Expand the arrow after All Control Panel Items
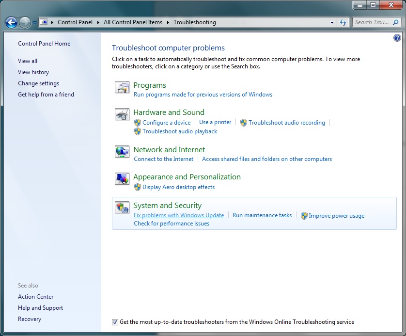The width and height of the screenshot is (406, 336). [x=168, y=22]
